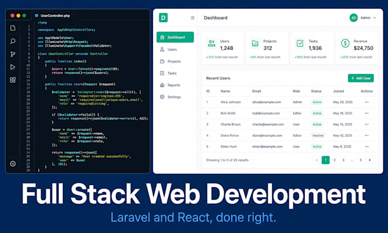Click the Revenue dollar card icon
Screen dimensions: 388x233
345,43
